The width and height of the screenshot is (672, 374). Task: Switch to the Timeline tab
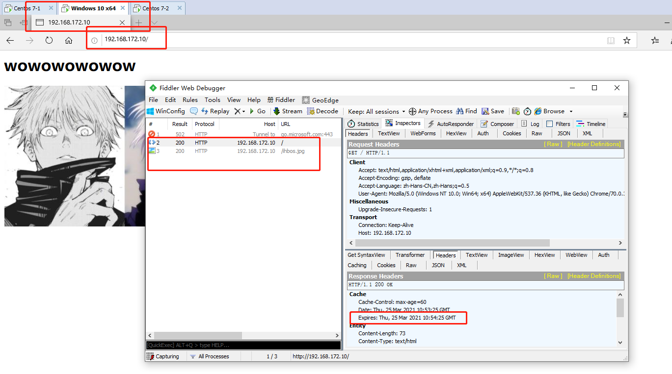coord(591,124)
